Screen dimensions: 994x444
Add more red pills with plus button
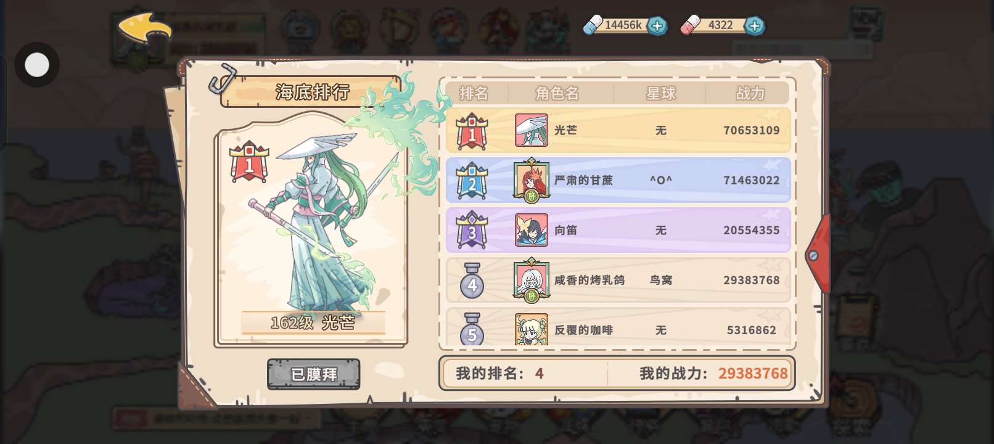click(x=754, y=26)
